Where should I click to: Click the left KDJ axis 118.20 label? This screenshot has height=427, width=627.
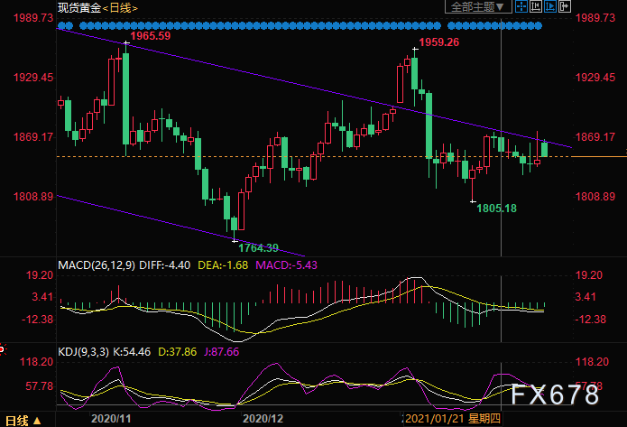(37, 362)
